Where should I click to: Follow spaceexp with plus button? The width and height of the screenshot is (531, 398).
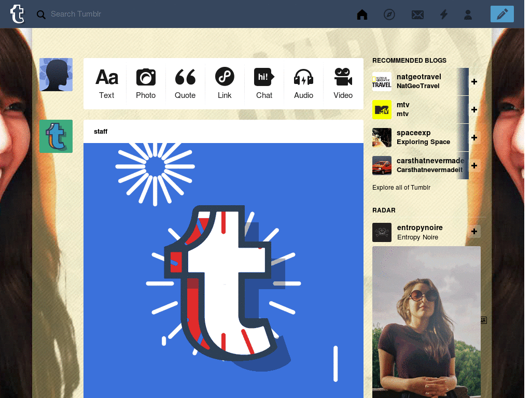point(474,138)
